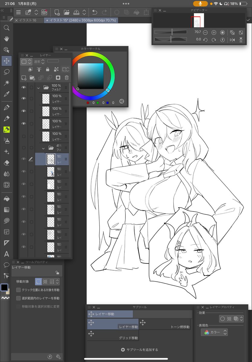Select the 3D Object operation tool

point(6,50)
